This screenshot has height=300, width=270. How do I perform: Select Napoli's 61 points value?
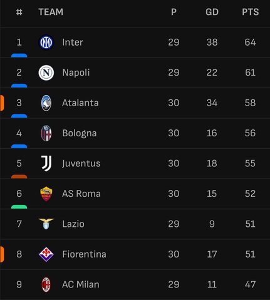250,72
